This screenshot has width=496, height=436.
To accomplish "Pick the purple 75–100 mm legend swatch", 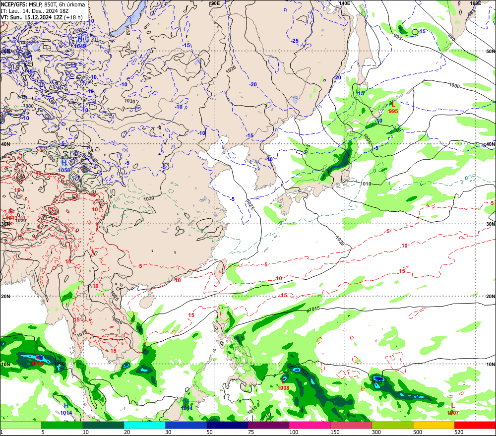I will click(x=268, y=425).
